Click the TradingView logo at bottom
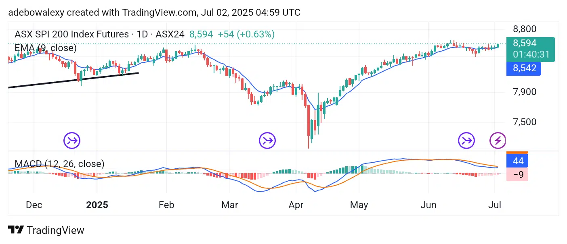The width and height of the screenshot is (567, 244). click(46, 230)
